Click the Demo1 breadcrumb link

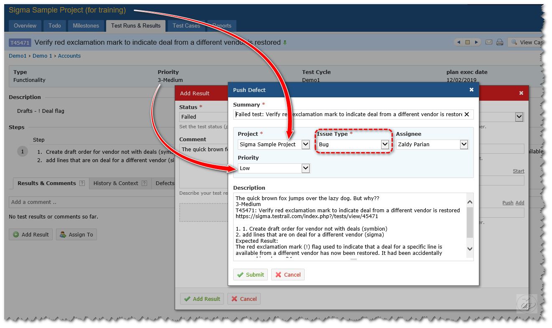pos(18,56)
